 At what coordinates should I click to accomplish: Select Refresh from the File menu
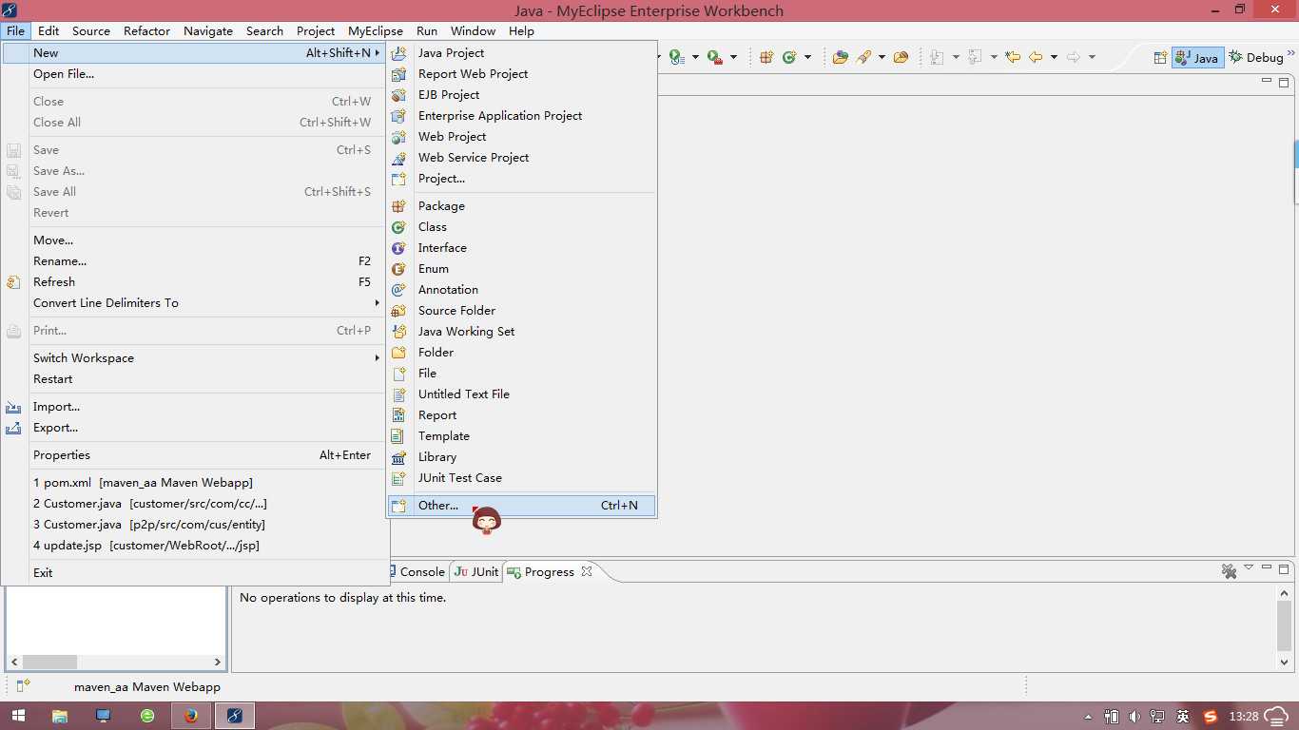tap(195, 282)
